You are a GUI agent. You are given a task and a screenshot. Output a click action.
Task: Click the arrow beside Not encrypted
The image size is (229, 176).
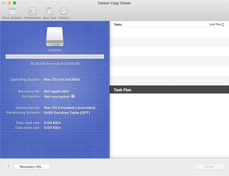[73, 97]
